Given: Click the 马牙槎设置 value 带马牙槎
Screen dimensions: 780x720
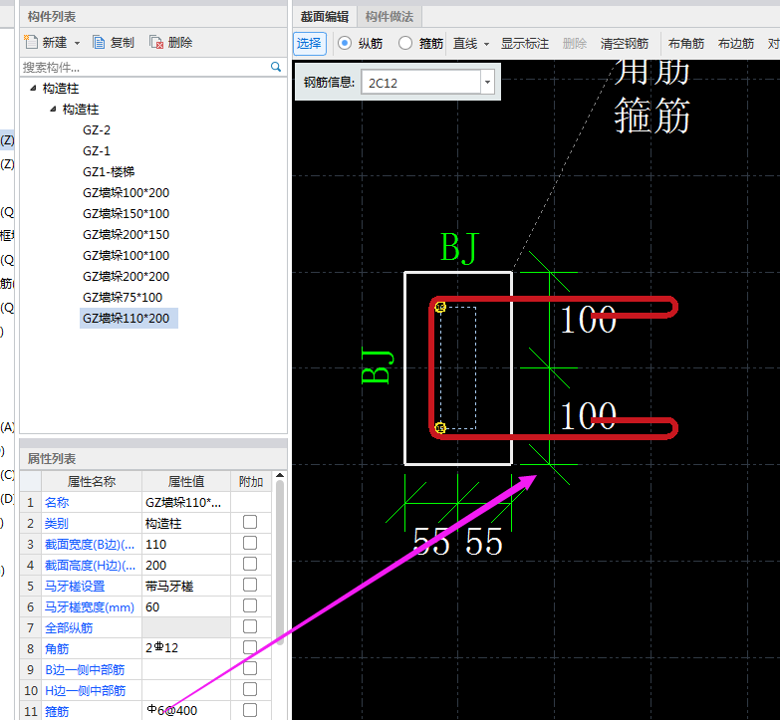Looking at the screenshot, I should [186, 586].
